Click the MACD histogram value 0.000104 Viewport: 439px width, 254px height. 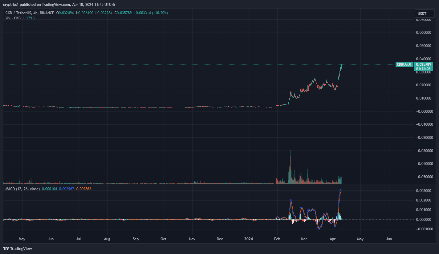(x=49, y=189)
